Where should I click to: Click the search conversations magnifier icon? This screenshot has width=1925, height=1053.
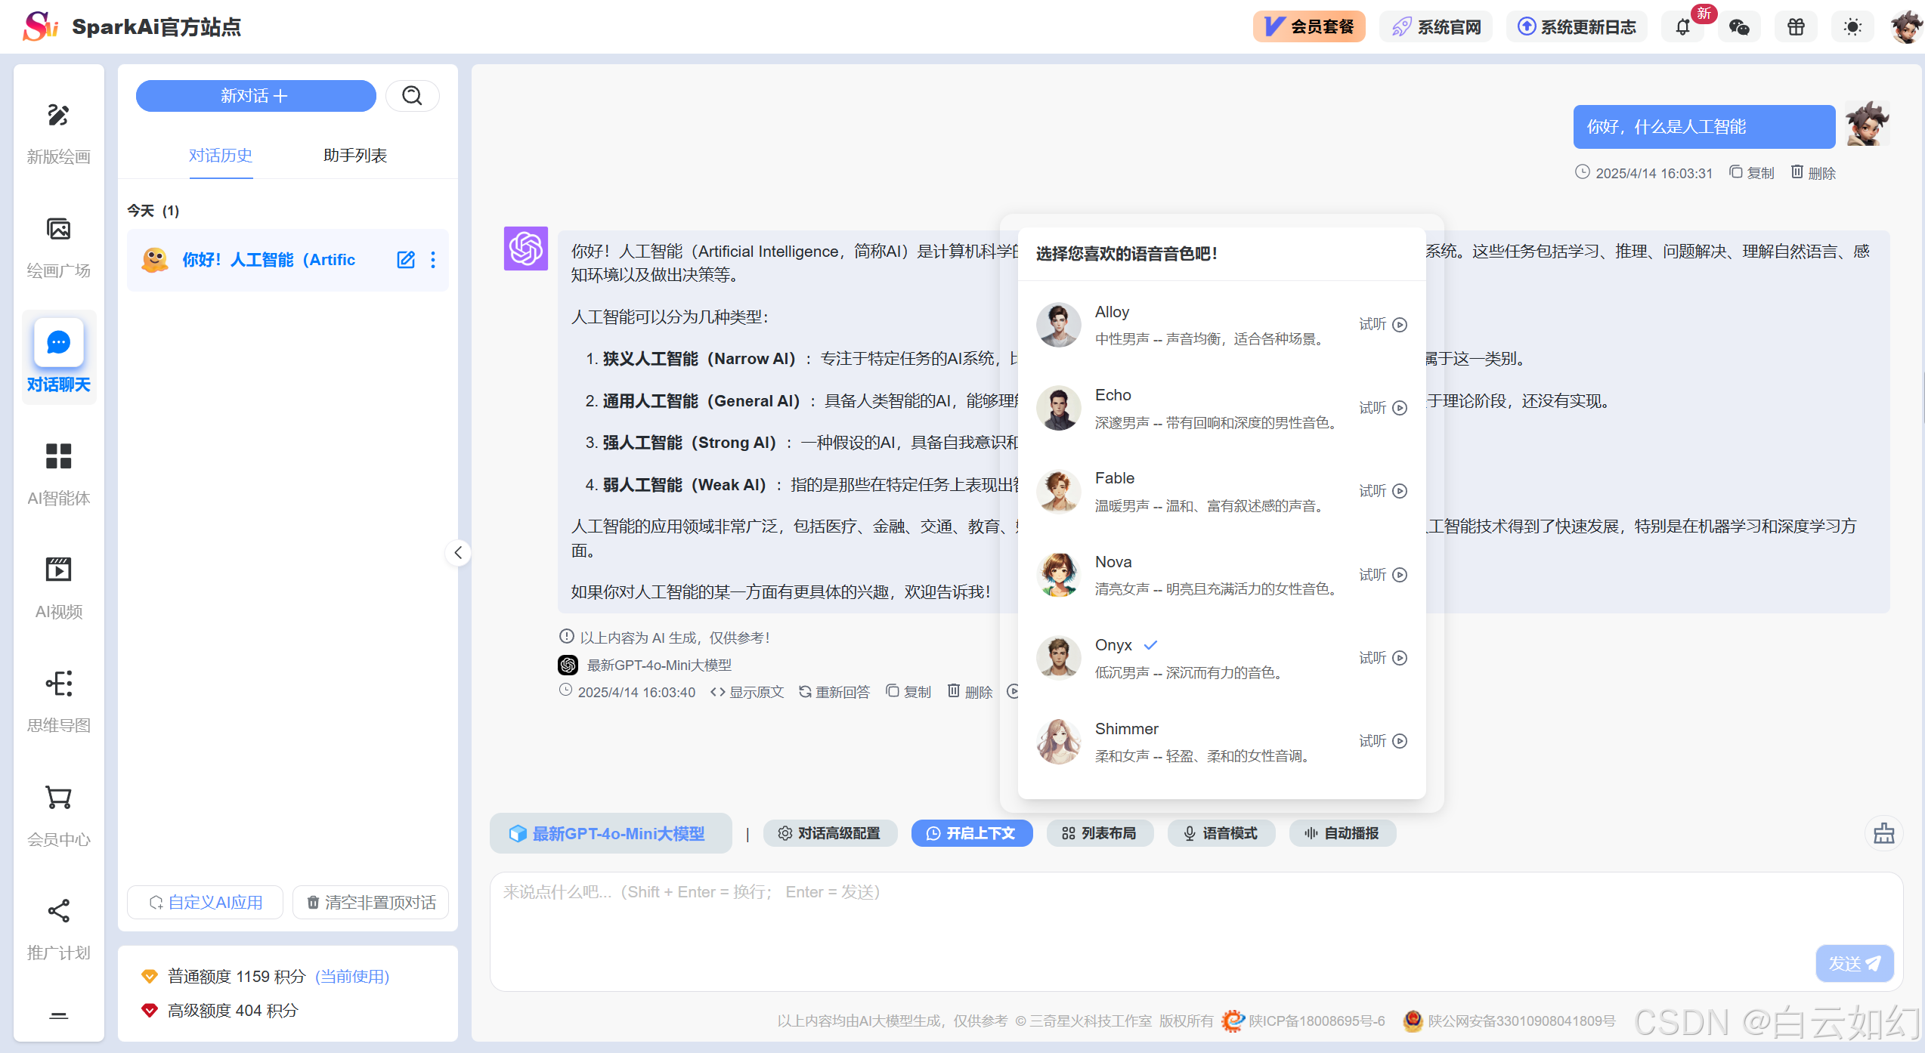pyautogui.click(x=412, y=96)
